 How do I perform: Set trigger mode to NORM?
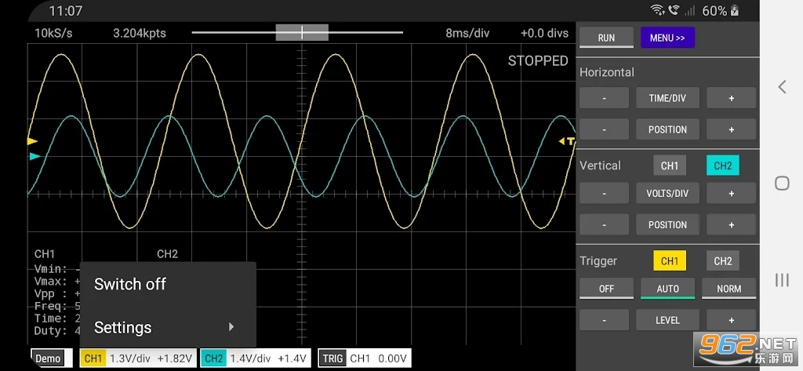tap(729, 289)
